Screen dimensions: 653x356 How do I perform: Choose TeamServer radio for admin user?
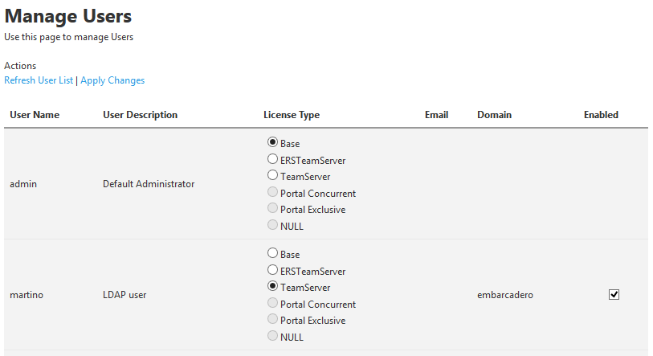pos(272,175)
